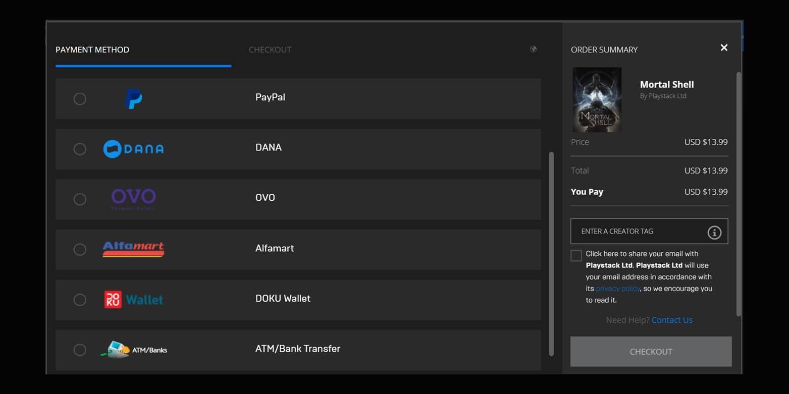The width and height of the screenshot is (789, 394).
Task: Click the order summary scrollbar
Action: click(739, 194)
